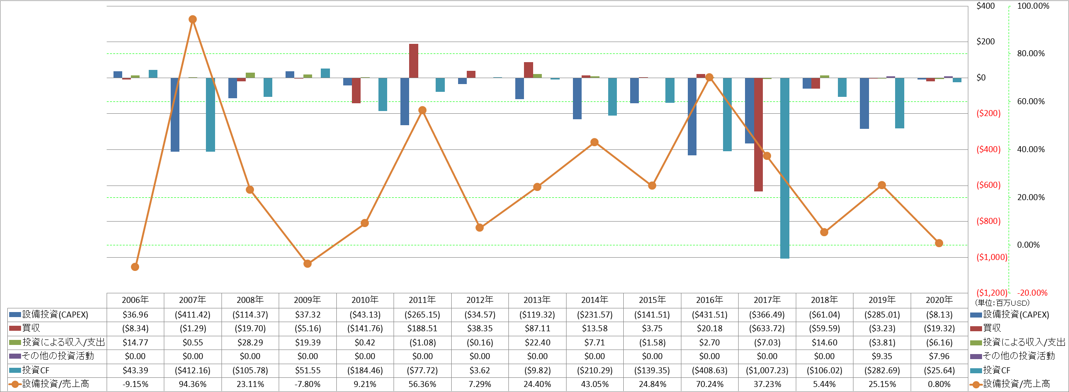The height and width of the screenshot is (392, 1069).
Task: Select the 設備投資/売上高 row label in left table
Action: click(x=55, y=384)
